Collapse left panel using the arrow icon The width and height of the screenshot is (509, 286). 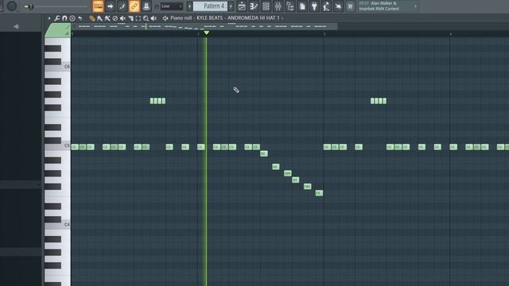[x=16, y=26]
